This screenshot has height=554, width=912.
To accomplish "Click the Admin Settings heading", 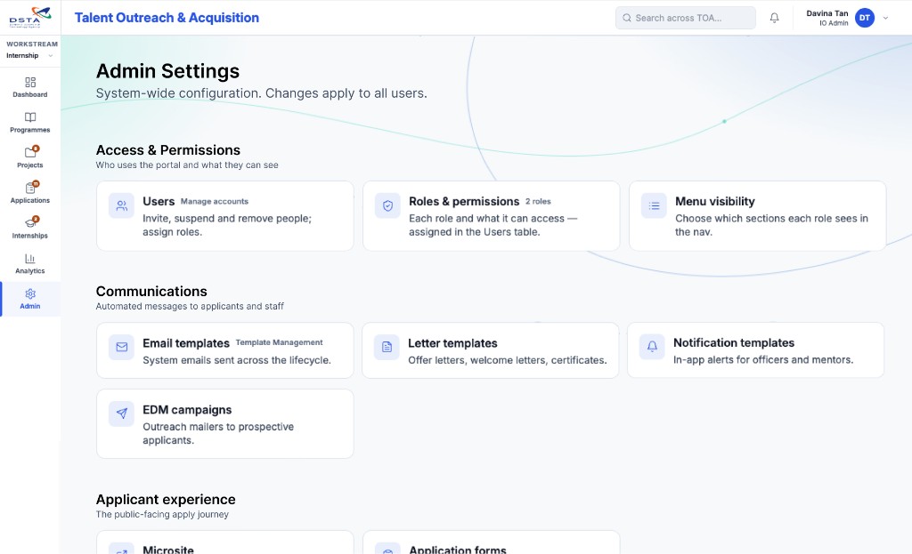I will click(x=167, y=71).
